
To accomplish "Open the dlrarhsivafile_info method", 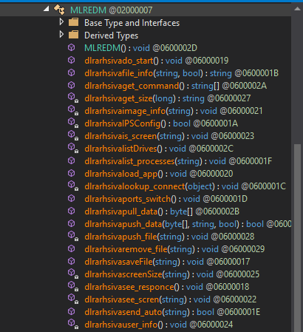I will 181,73.
